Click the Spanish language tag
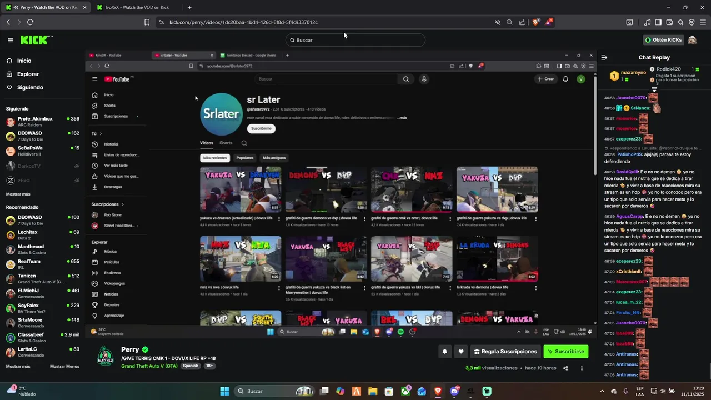711x400 pixels. point(191,366)
